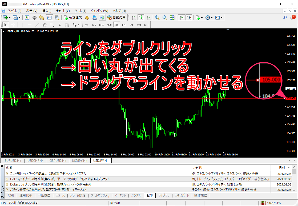Select the arrow cursor tool

[6, 25]
